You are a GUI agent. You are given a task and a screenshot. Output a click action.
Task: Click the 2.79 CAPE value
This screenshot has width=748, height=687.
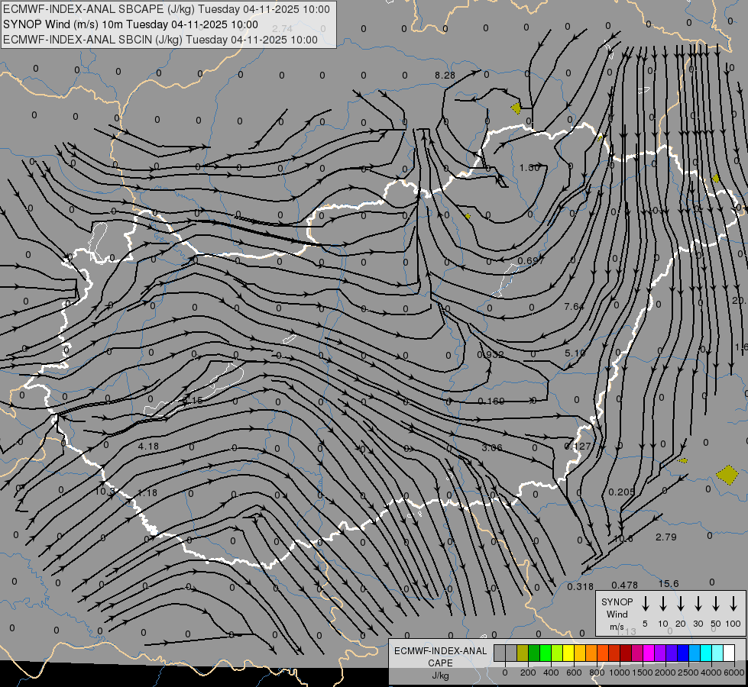666,537
